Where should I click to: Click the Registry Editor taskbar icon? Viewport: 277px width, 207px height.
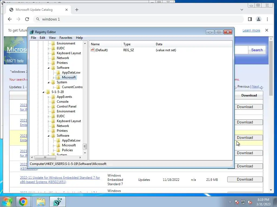[58, 202]
